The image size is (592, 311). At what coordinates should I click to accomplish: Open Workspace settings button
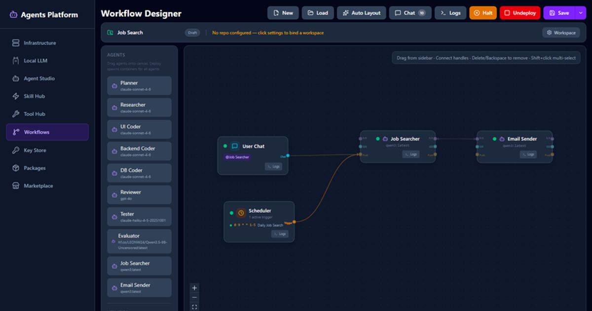(x=561, y=33)
